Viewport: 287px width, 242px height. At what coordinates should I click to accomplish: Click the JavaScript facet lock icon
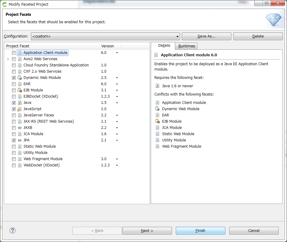20,109
